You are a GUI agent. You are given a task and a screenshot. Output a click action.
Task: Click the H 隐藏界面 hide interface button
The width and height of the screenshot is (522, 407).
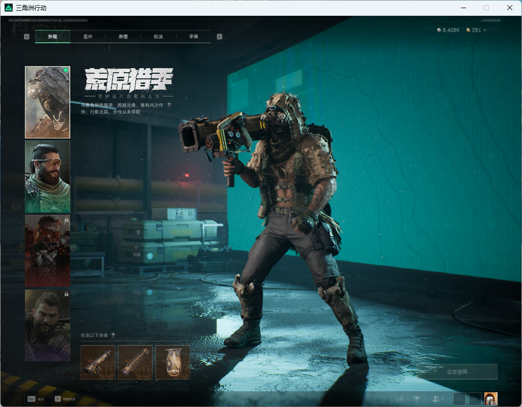[x=65, y=399]
